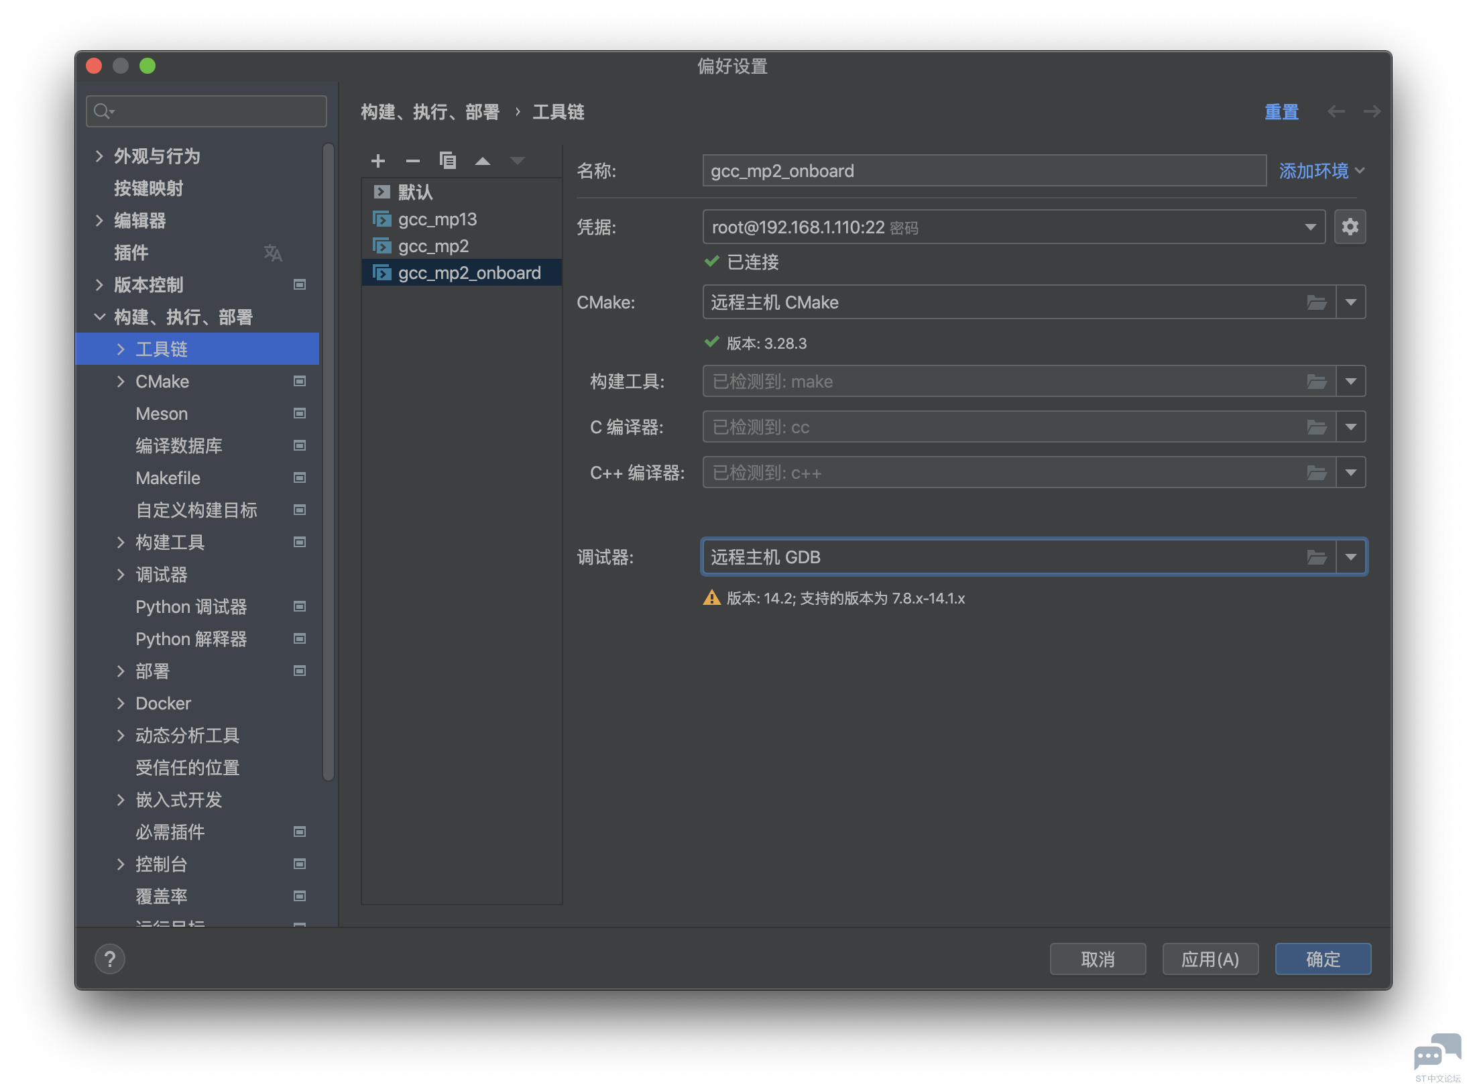Click the plugins language translation icon
Image resolution: width=1467 pixels, height=1089 pixels.
273,253
